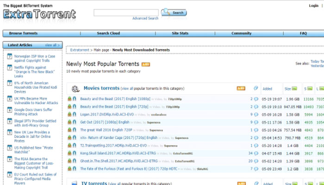Open comments bubble for Get Out (2017) row
324x185 pixels.
pos(256,123)
